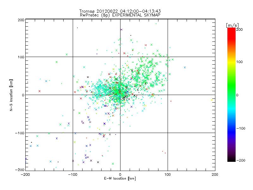The width and height of the screenshot is (253, 190).
Task: Click the '-200' tick label on y-axis
Action: tap(20, 170)
